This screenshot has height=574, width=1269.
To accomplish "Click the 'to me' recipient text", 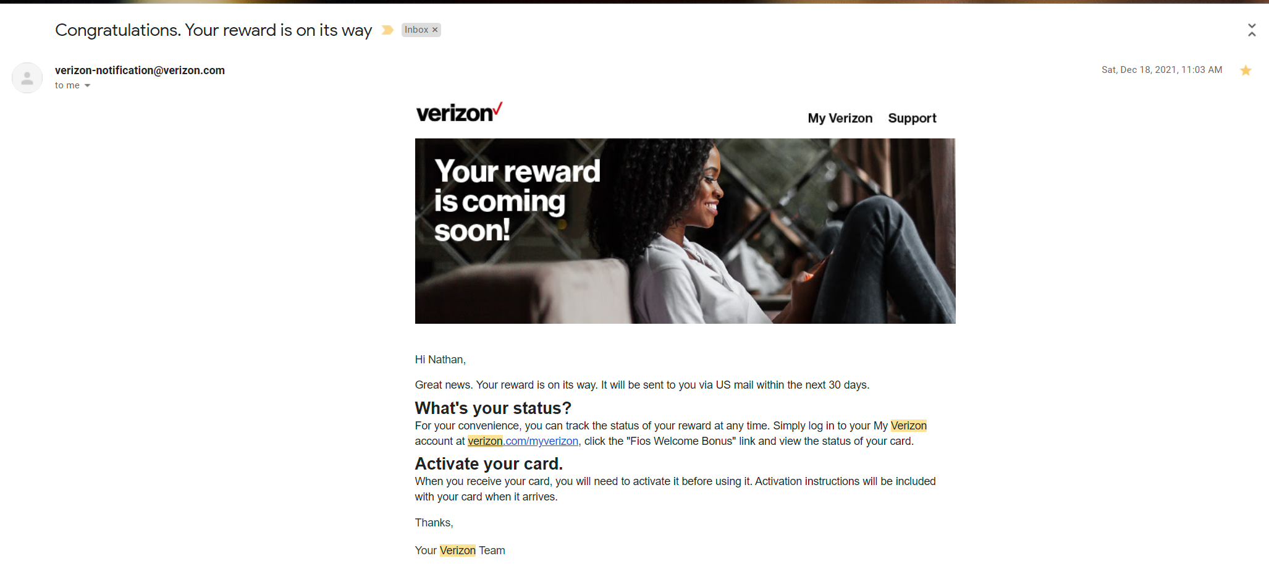I will 67,85.
